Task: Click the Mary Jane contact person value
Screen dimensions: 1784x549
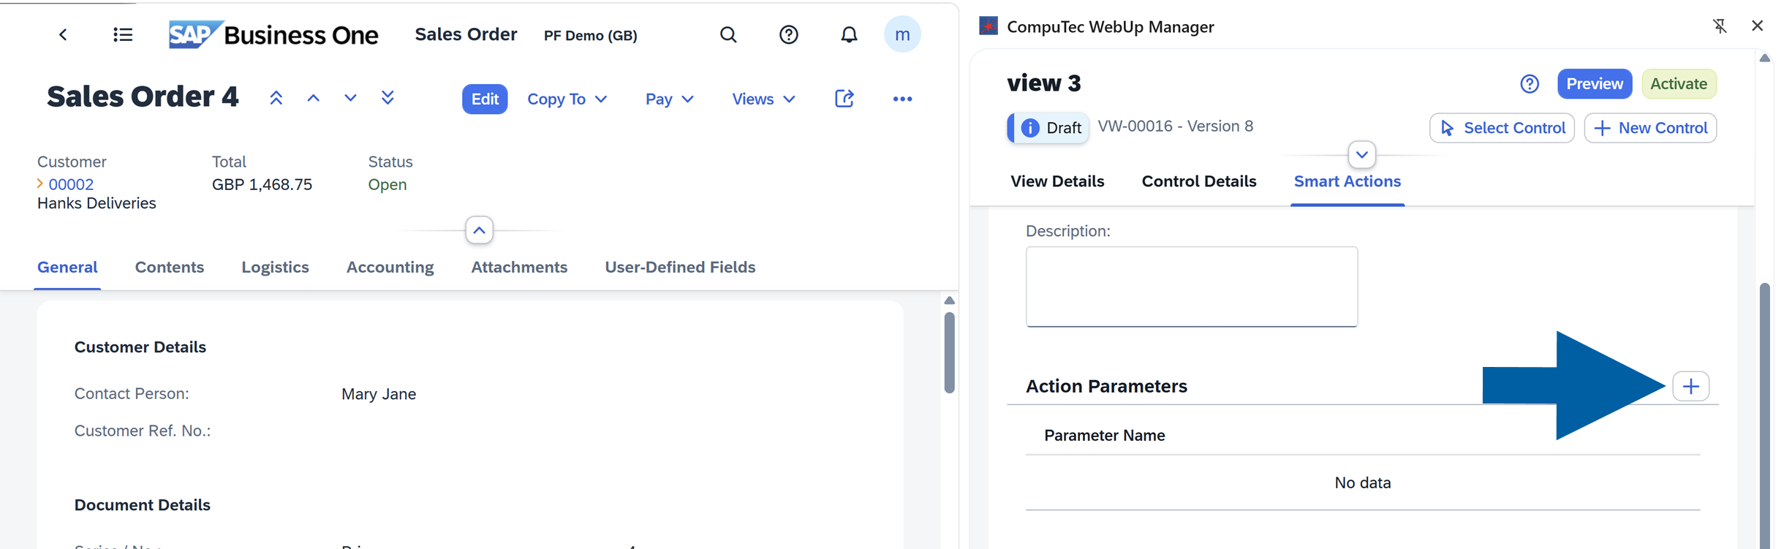Action: 379,394
